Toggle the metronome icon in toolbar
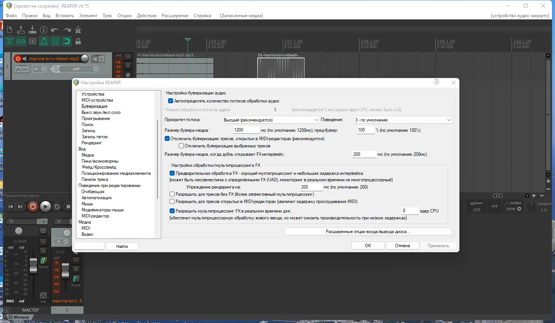The image size is (555, 323). (x=78, y=30)
